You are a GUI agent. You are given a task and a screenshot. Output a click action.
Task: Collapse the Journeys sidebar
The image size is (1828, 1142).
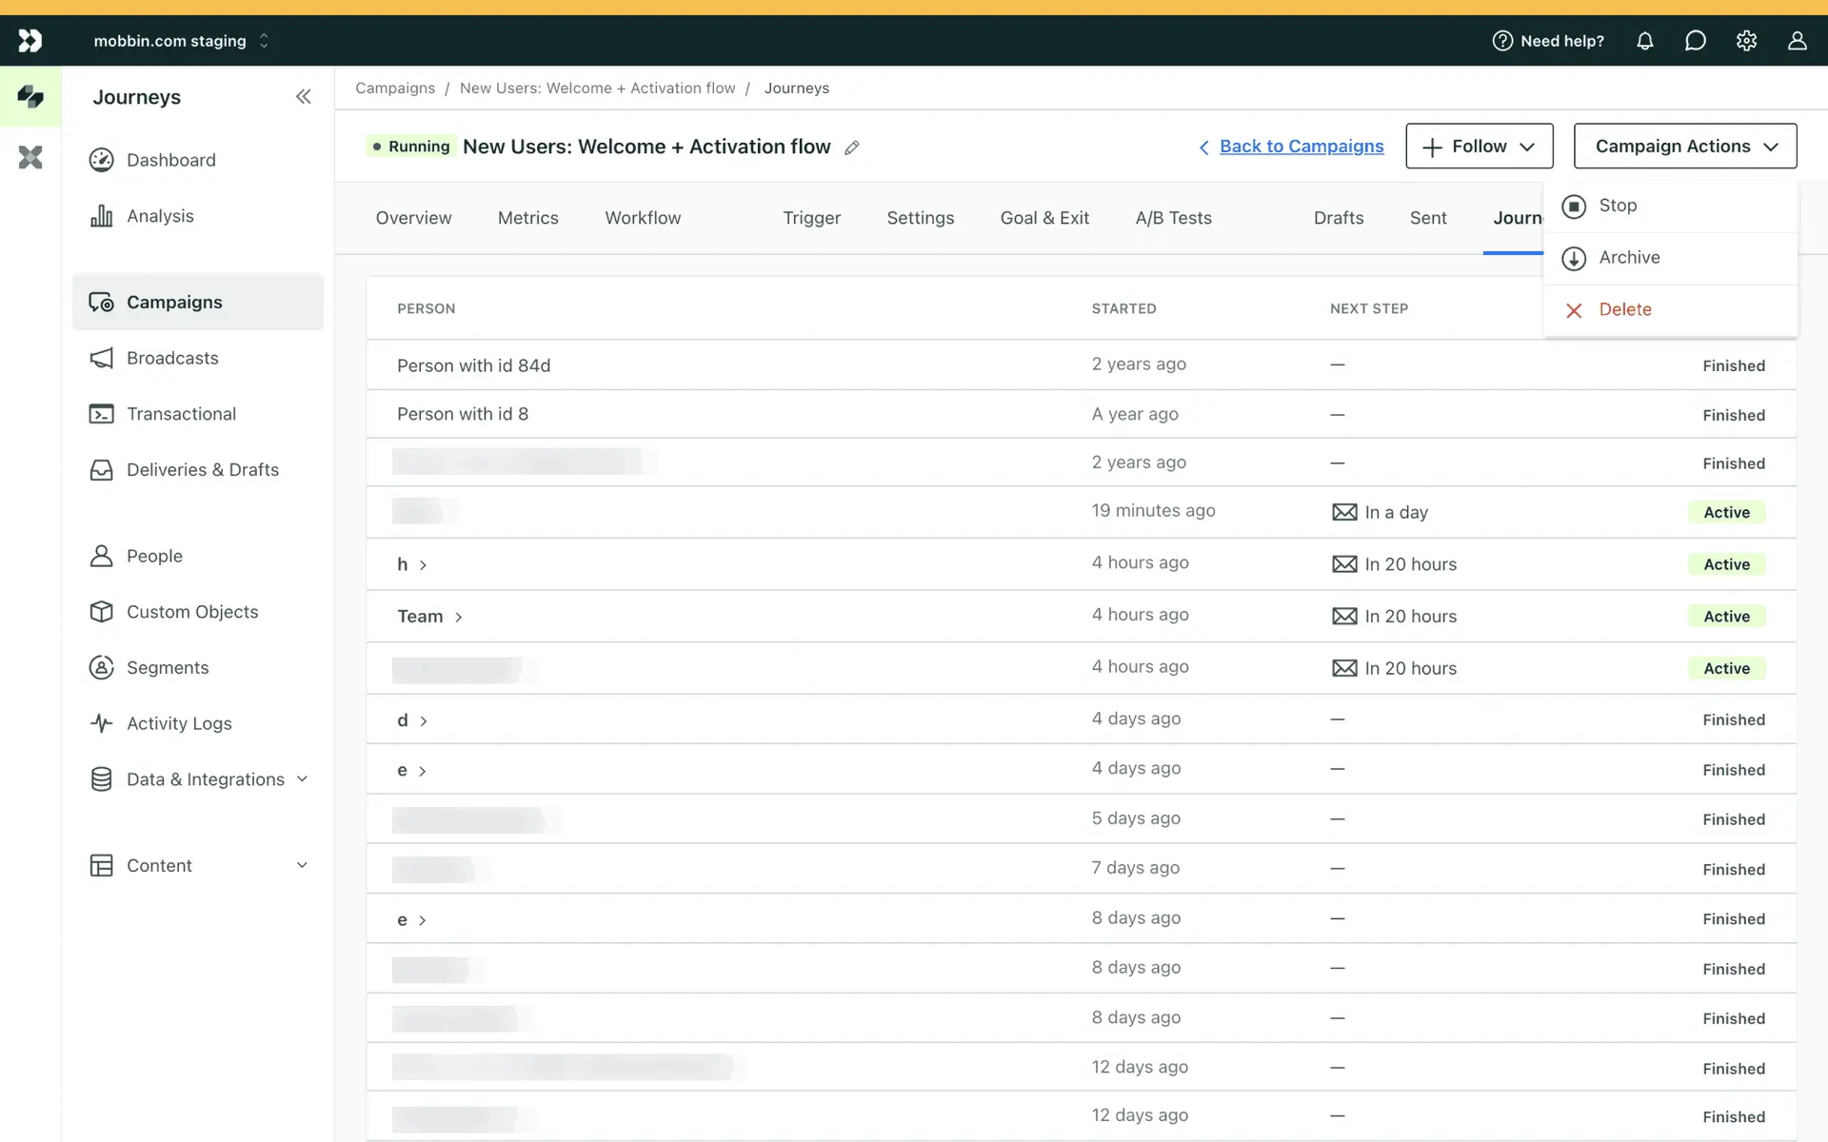[x=303, y=96]
